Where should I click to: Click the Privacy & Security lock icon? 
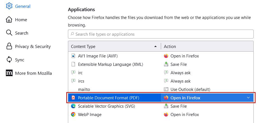[x=9, y=46]
